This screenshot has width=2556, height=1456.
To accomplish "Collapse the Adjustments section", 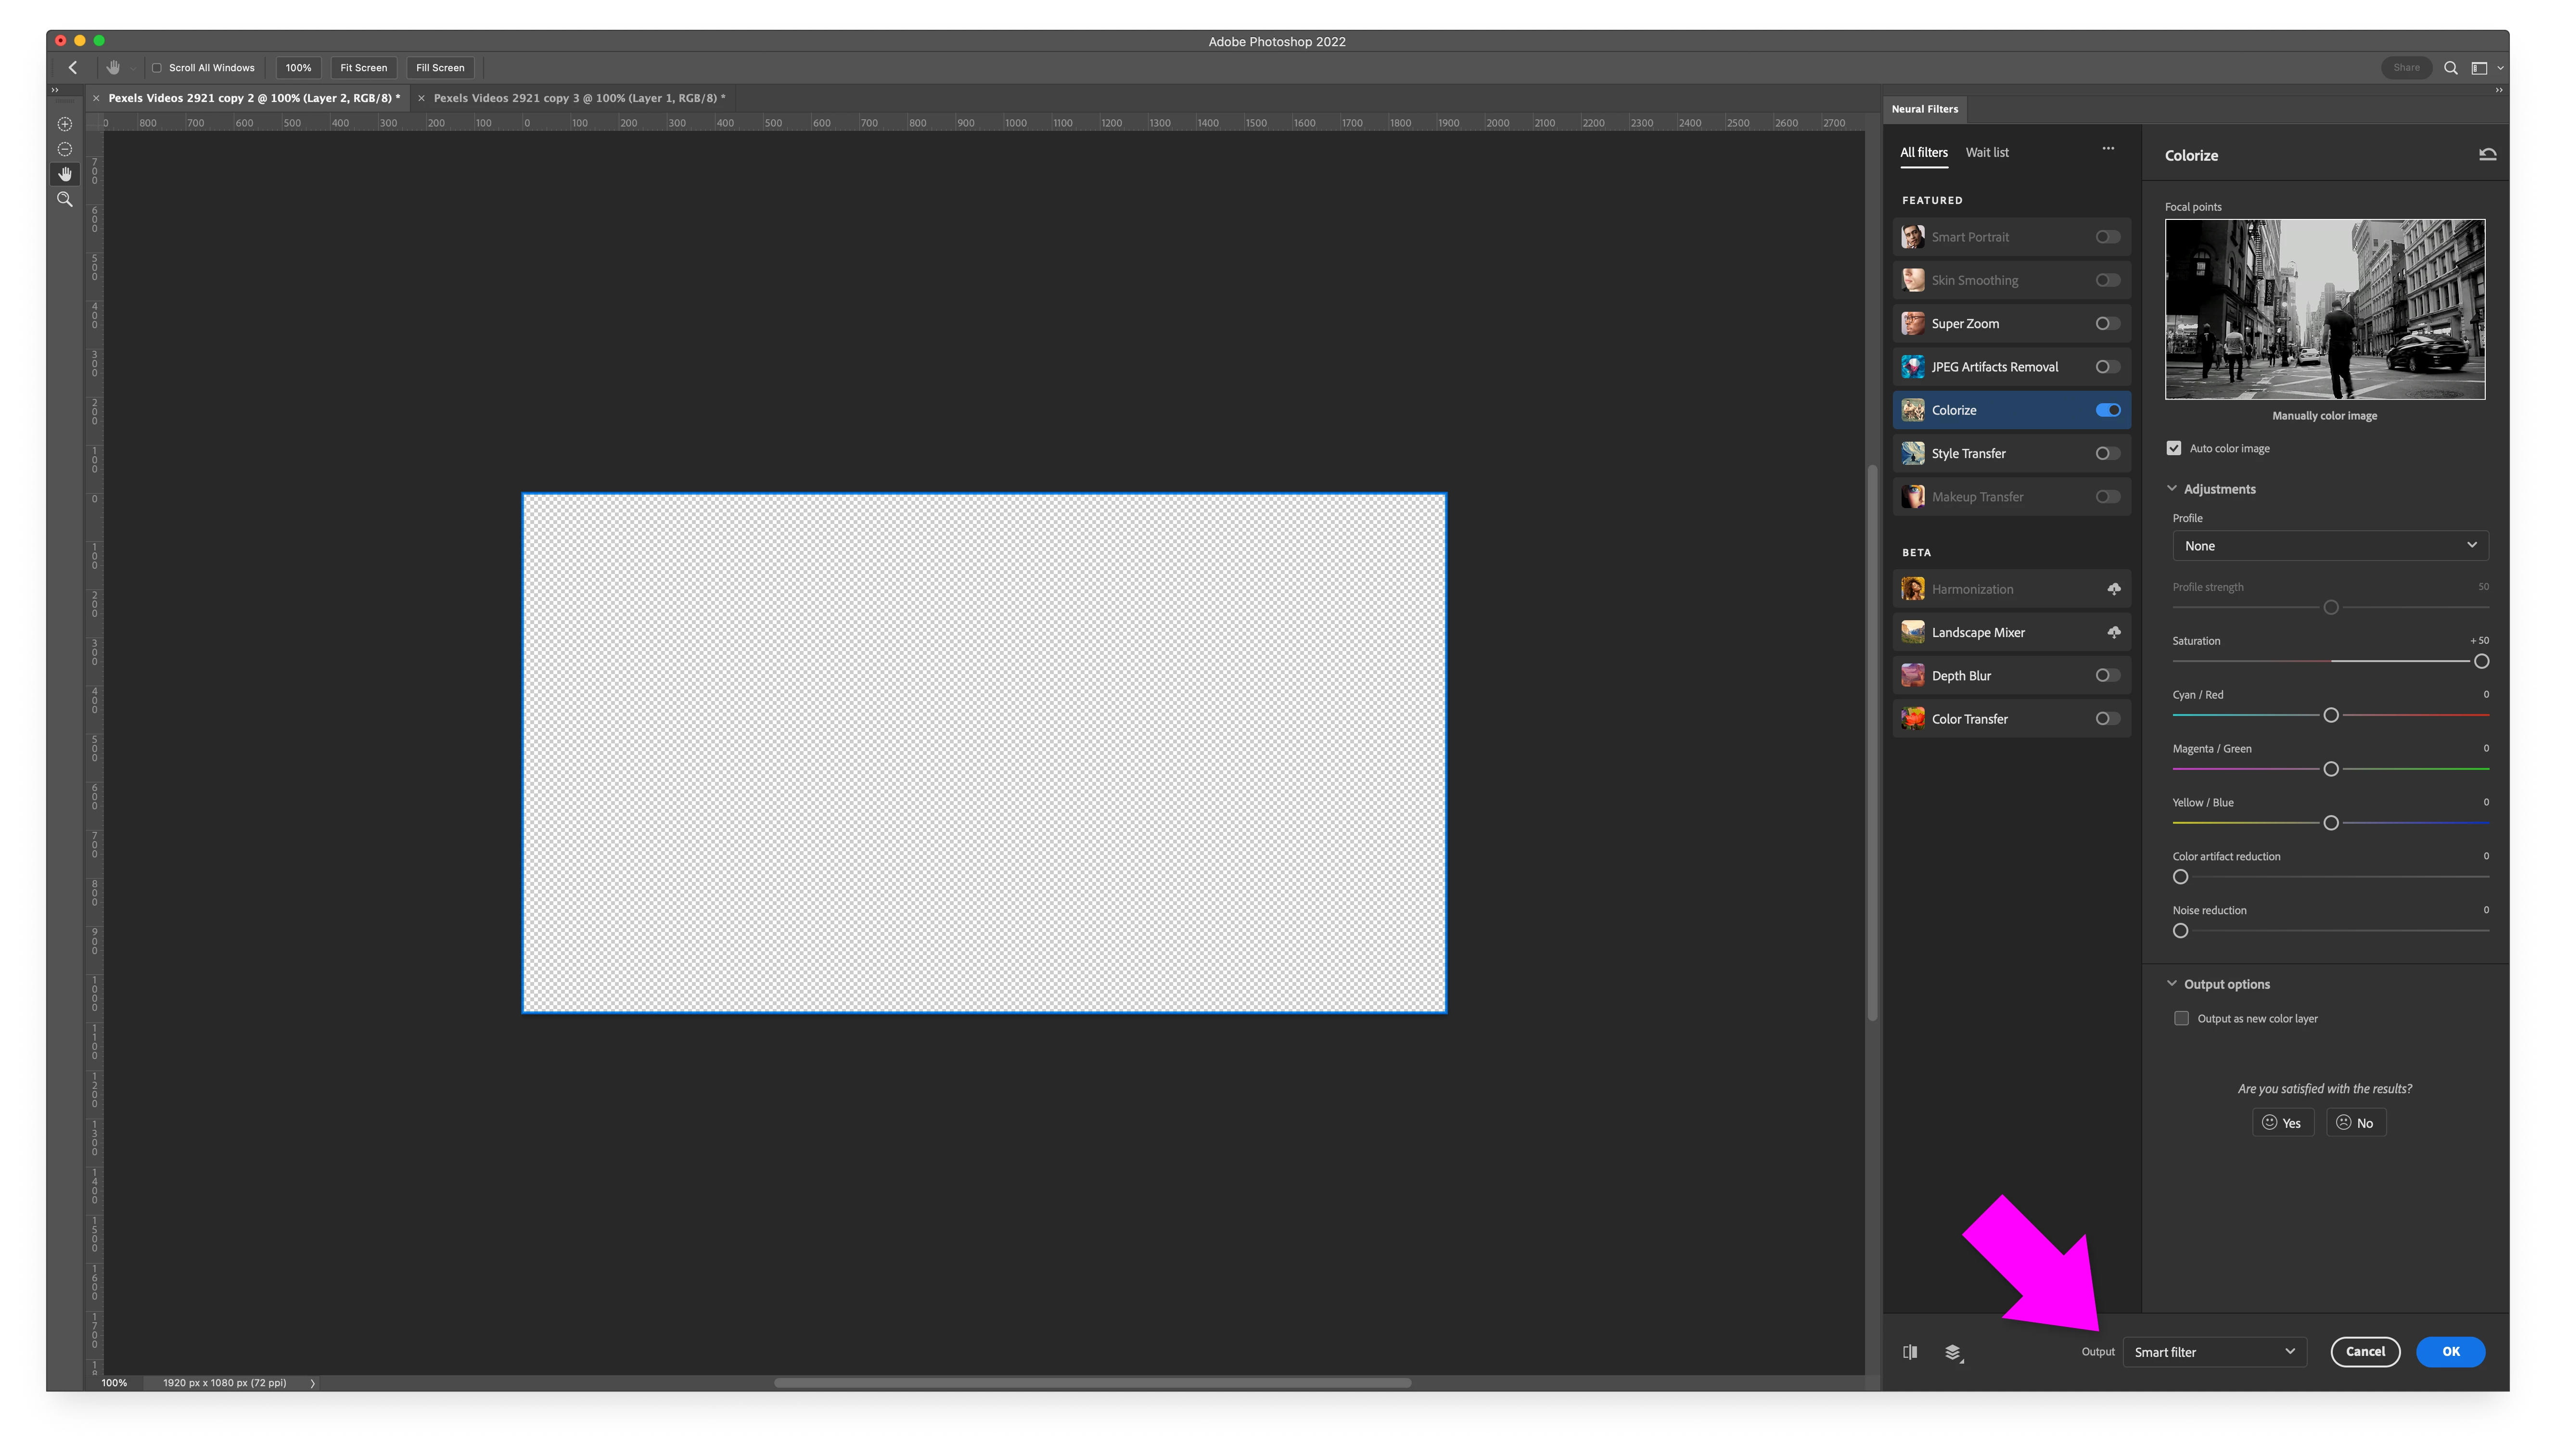I will click(2172, 489).
